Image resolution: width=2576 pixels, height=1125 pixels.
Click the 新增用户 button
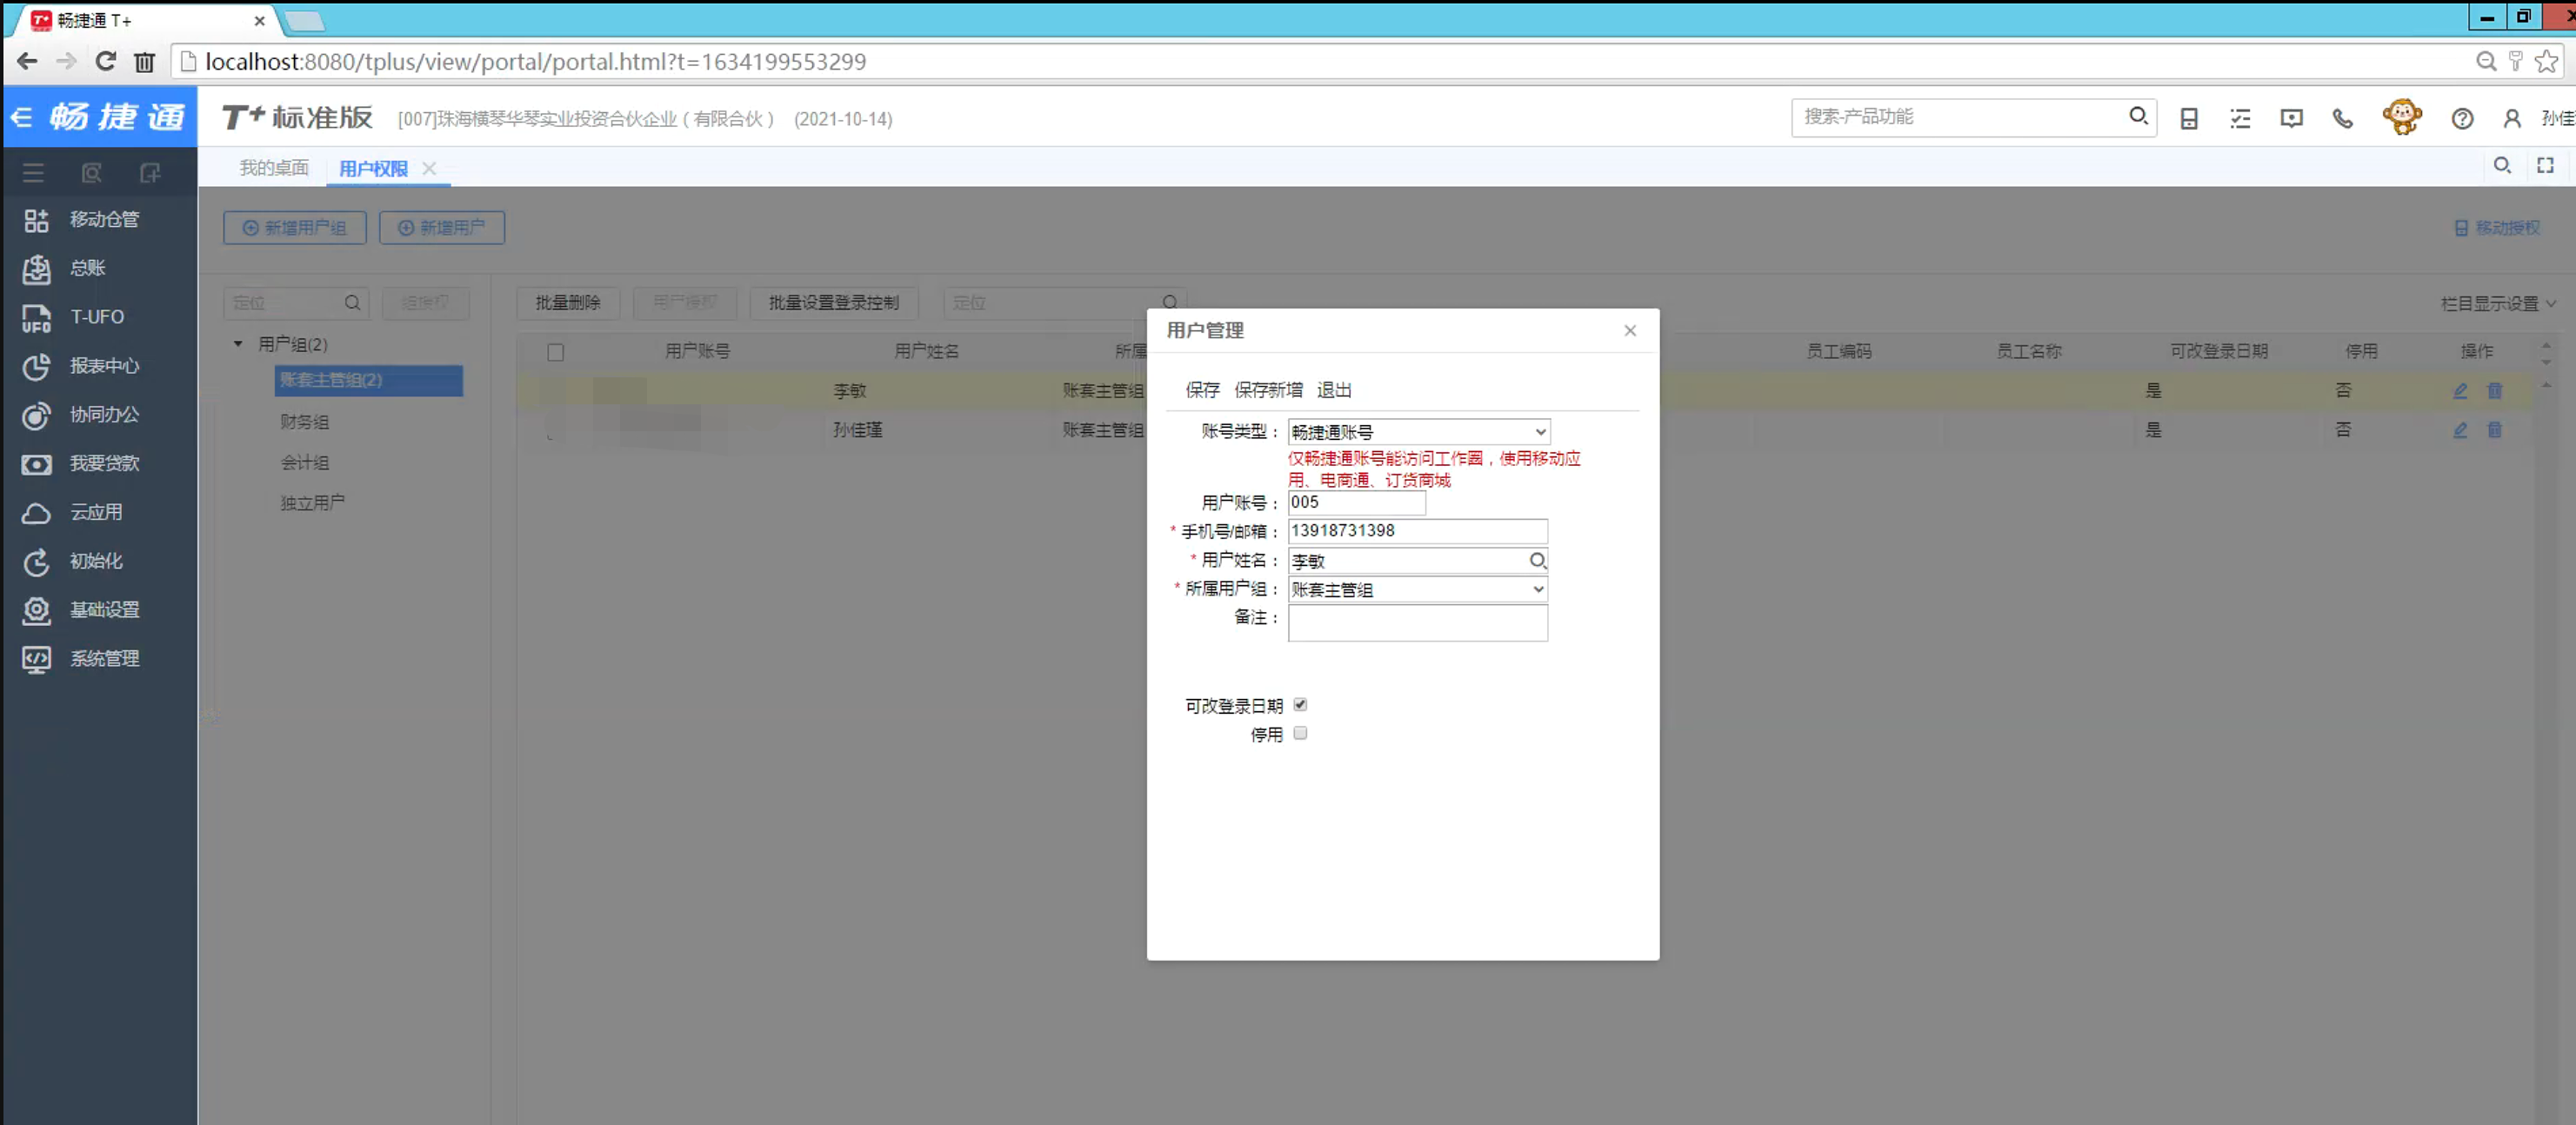point(441,228)
